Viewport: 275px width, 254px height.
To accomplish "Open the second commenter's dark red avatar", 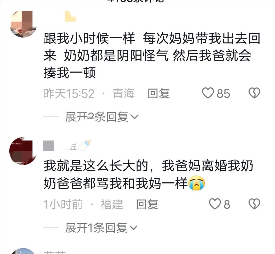I will (23, 151).
